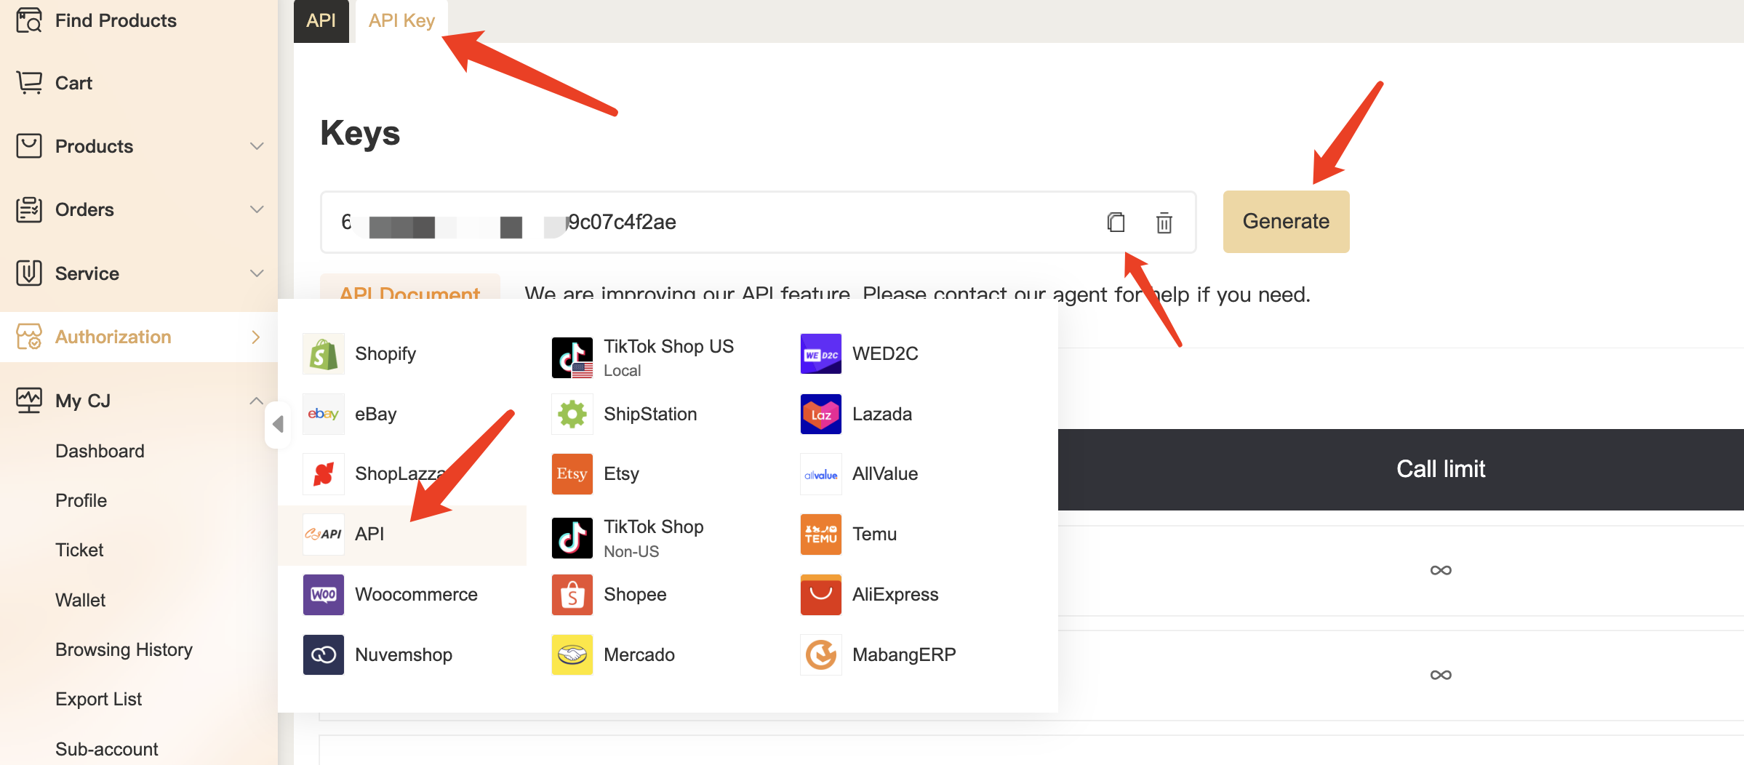Click the Shopify logo icon
The width and height of the screenshot is (1744, 765).
click(324, 354)
